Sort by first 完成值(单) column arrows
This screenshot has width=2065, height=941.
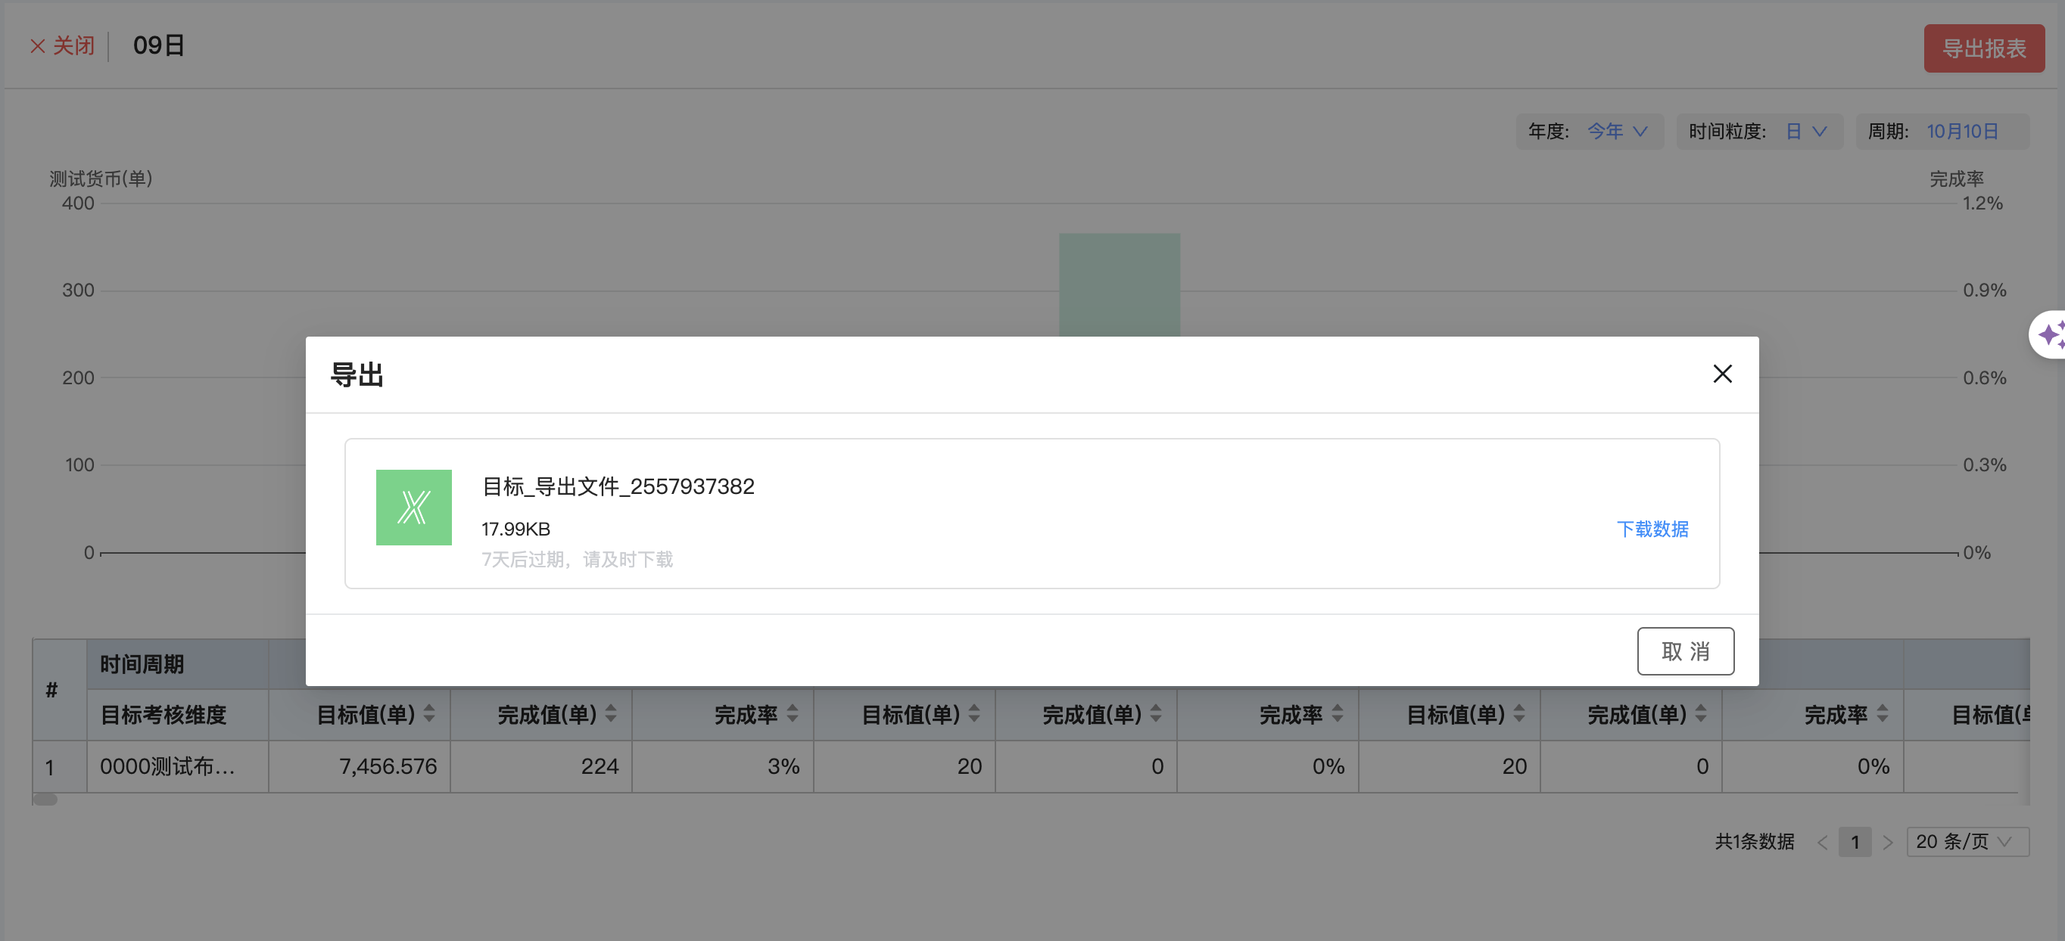click(611, 713)
